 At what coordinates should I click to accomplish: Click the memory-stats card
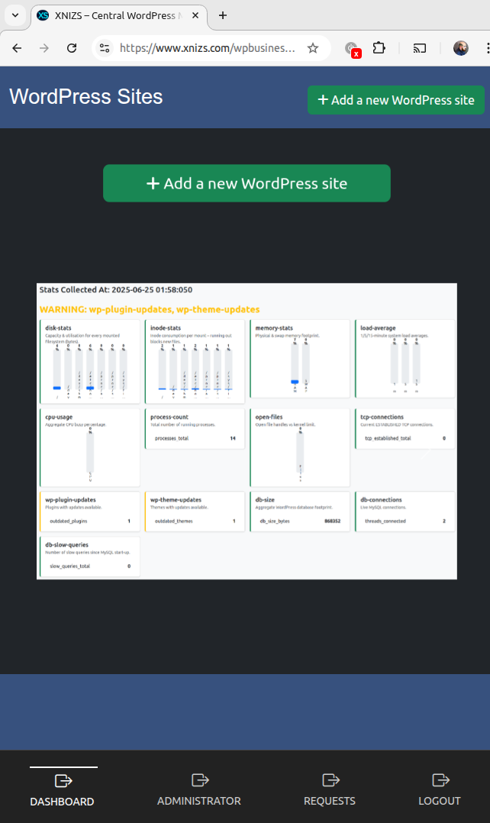coord(299,359)
